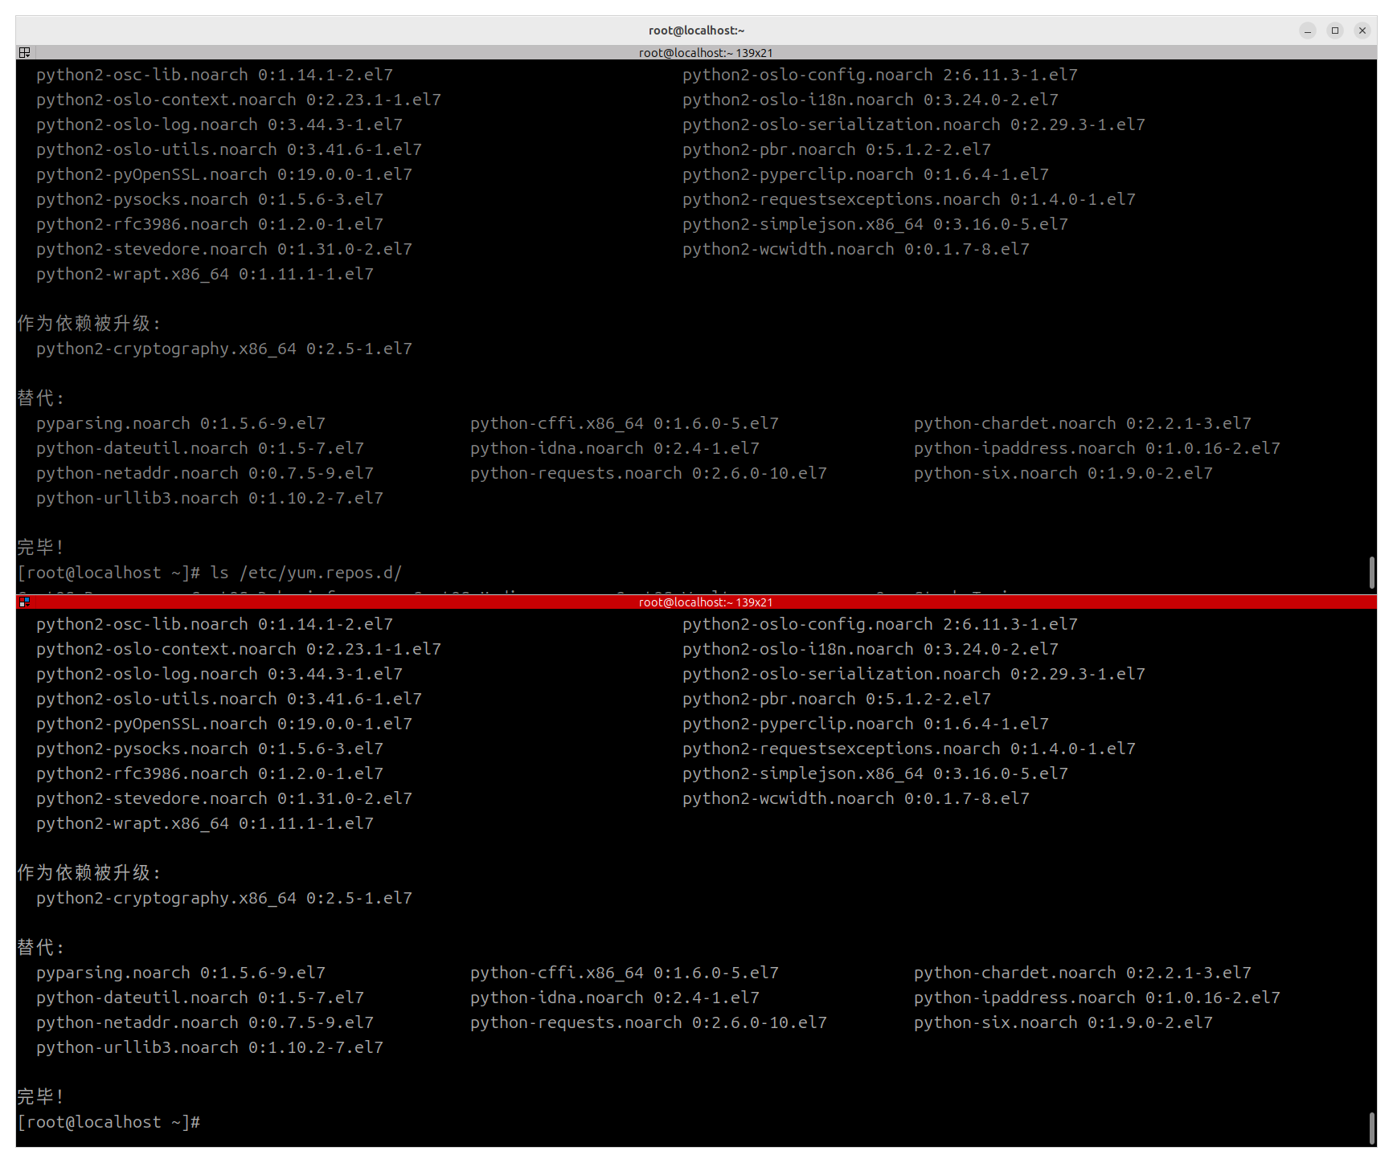The width and height of the screenshot is (1393, 1163).
Task: Select 'python2-cryptography.x86_64' in the grey-titled pane
Action: pos(166,349)
